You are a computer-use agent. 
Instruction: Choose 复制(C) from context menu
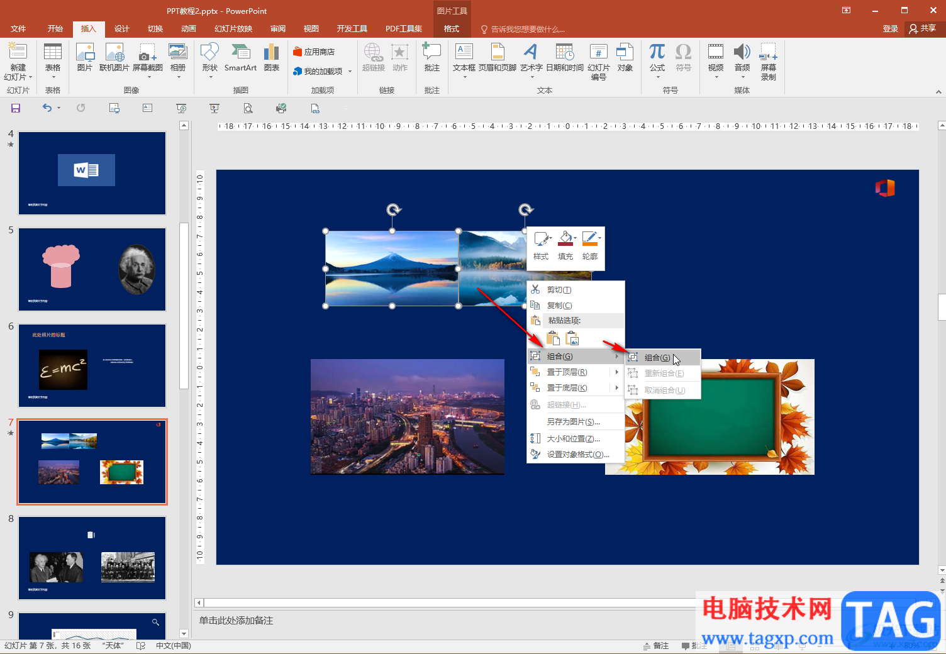point(576,306)
